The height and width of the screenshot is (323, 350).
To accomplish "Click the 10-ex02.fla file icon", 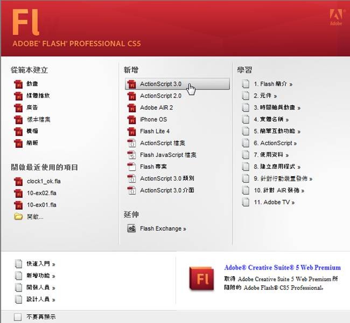I will (x=18, y=194).
